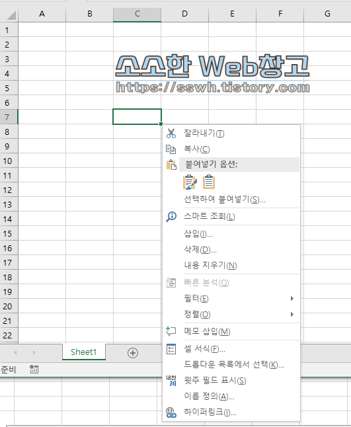Select column E header

(232, 14)
